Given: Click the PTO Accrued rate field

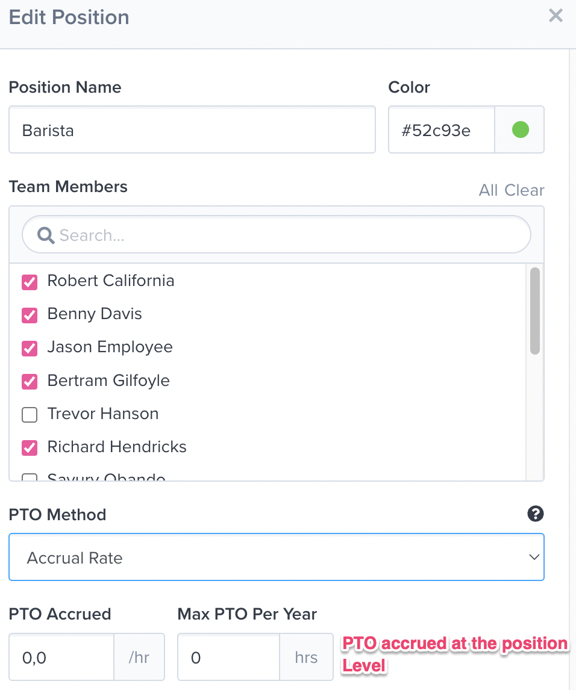Looking at the screenshot, I should (61, 657).
